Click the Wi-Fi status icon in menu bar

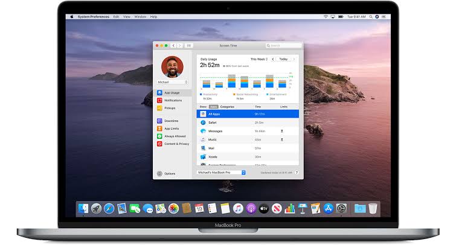326,17
